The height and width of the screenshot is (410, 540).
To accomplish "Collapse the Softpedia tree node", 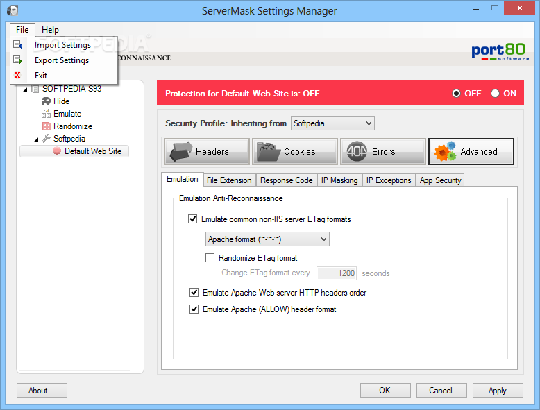I will click(x=37, y=139).
